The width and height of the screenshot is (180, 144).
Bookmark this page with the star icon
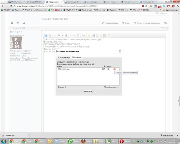click(146, 6)
